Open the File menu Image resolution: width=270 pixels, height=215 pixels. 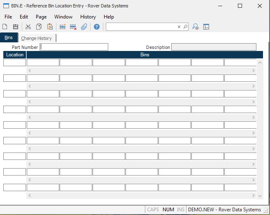pyautogui.click(x=8, y=17)
